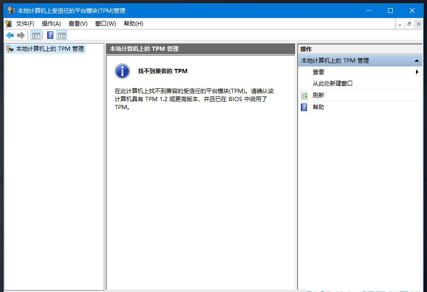Click the blue Help icon in Actions pane
Screen dimensions: 427x292
click(304, 107)
